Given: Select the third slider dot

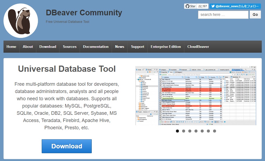Looking at the screenshot, I should pyautogui.click(x=190, y=131).
